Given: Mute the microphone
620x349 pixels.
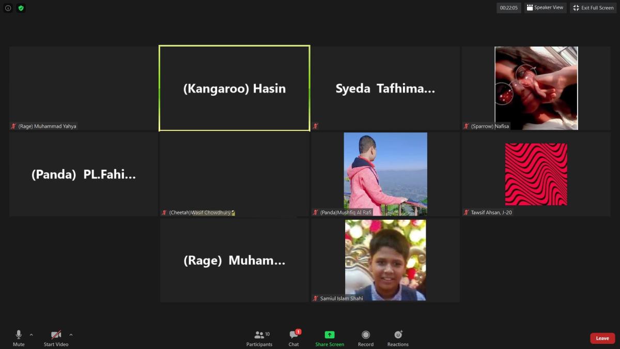Looking at the screenshot, I should point(19,338).
